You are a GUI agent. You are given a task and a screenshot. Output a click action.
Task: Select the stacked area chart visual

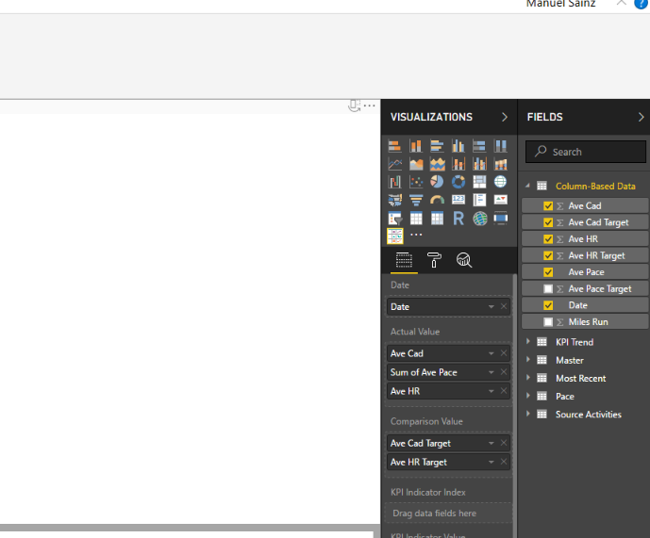pyautogui.click(x=437, y=164)
